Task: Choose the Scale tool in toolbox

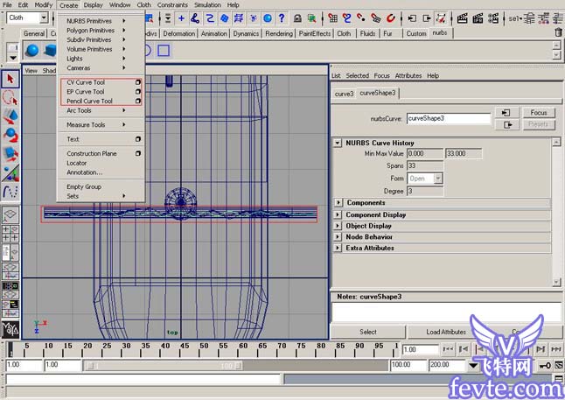Action: pos(10,154)
